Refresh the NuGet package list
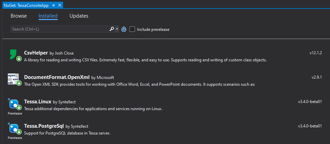 [124, 29]
